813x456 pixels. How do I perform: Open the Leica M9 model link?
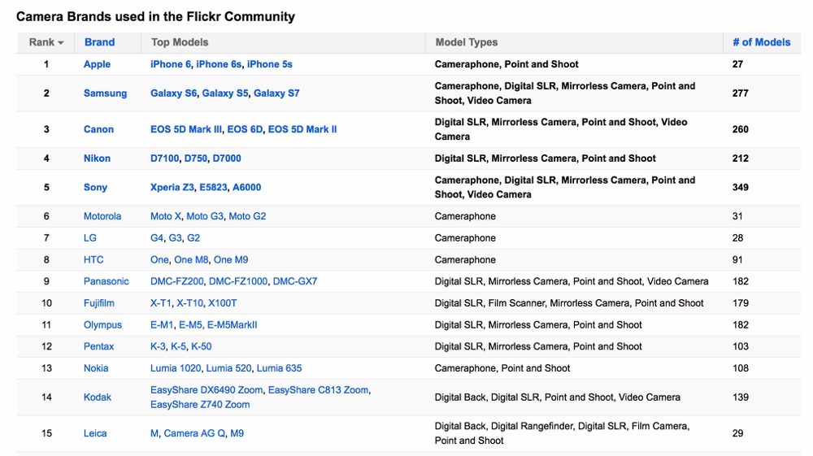237,434
